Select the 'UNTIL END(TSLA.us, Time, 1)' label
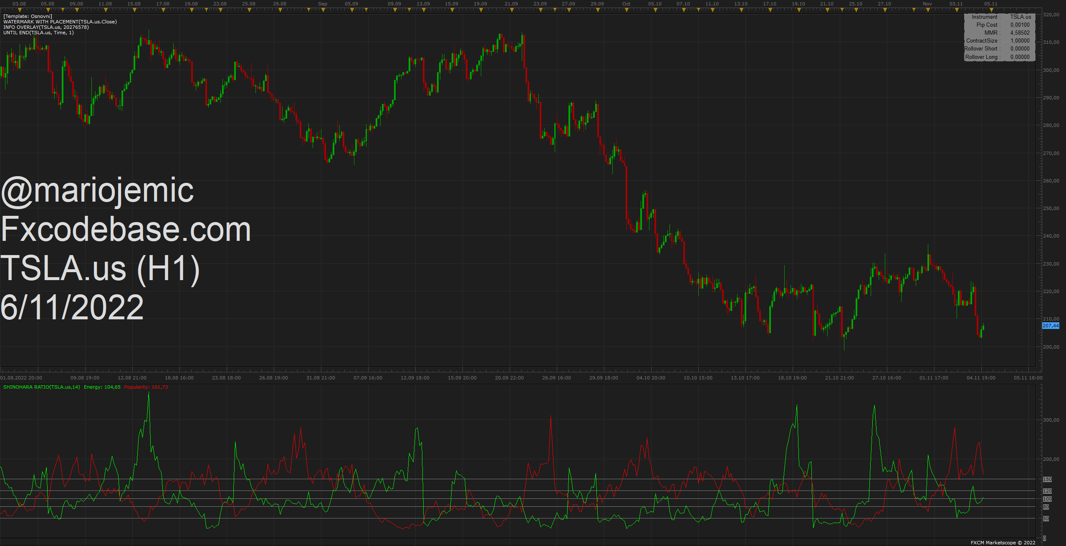The image size is (1066, 546). (x=38, y=33)
